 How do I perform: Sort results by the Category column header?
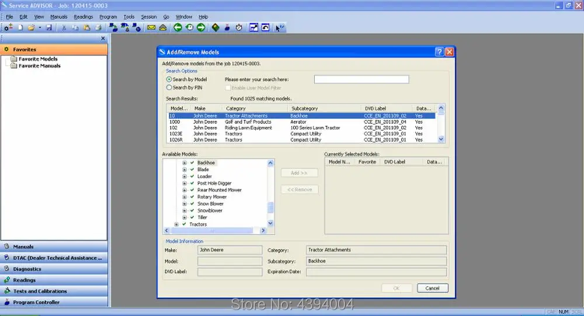pyautogui.click(x=256, y=108)
